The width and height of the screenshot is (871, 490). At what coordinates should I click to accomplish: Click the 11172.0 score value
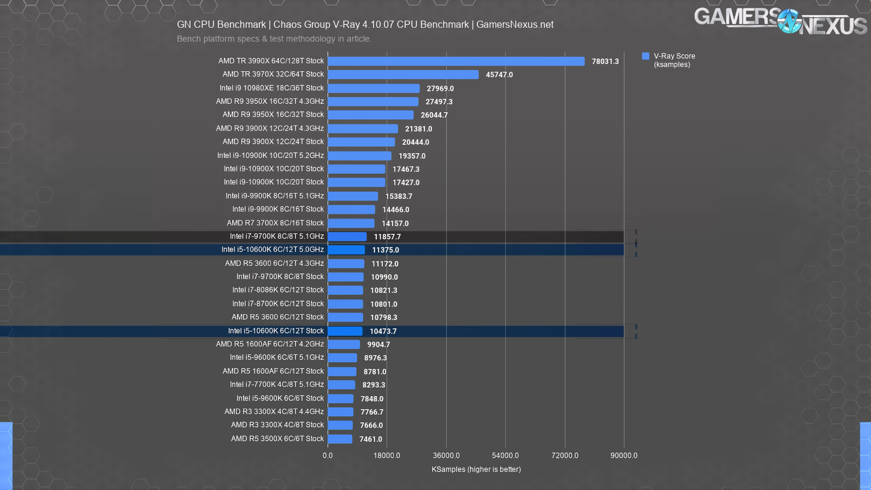[x=385, y=264]
